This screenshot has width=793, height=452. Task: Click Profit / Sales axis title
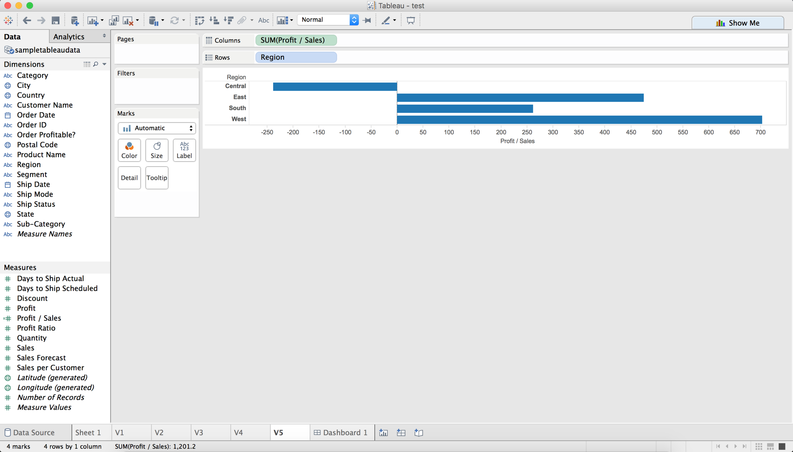[517, 141]
